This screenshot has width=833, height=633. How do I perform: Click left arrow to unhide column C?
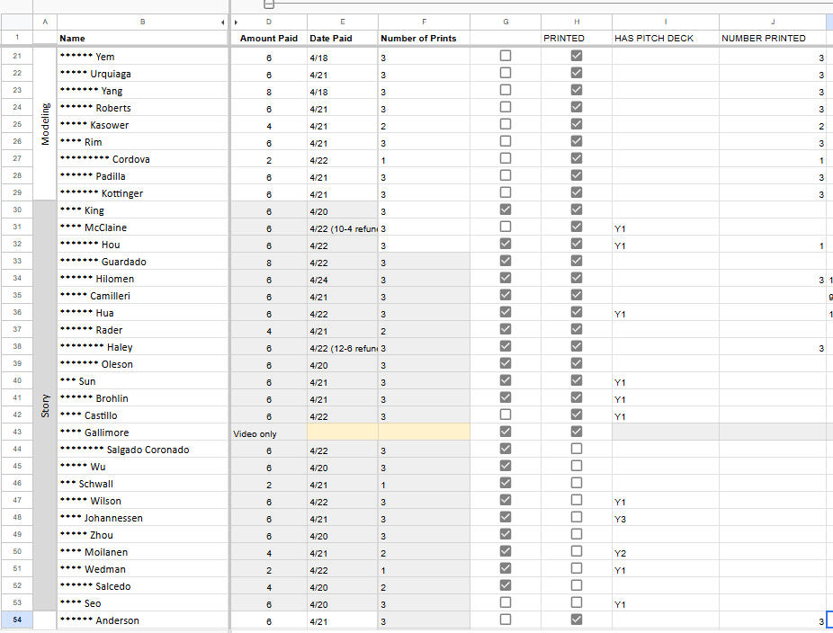[223, 22]
